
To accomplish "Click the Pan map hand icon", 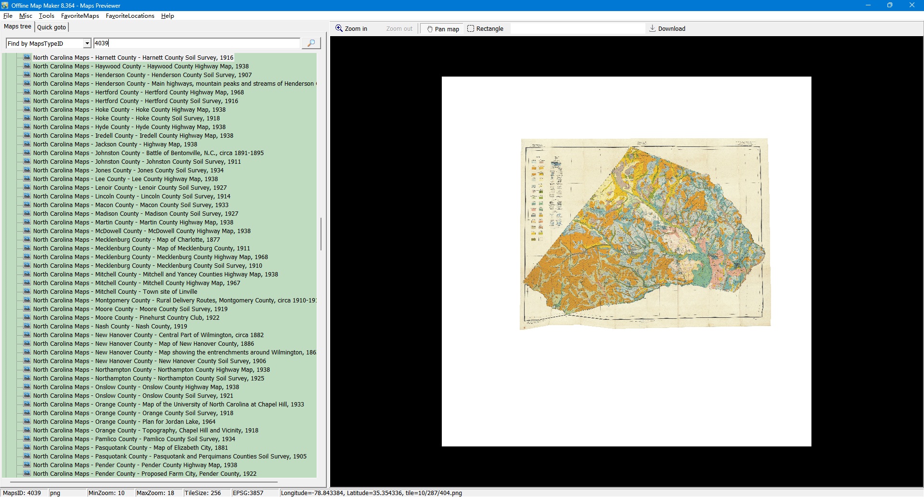I will 430,29.
